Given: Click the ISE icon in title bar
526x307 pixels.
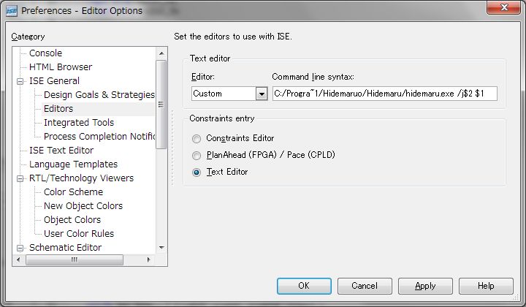Looking at the screenshot, I should 12,11.
